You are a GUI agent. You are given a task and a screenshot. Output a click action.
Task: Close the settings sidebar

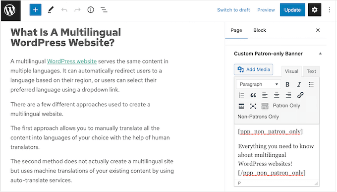tap(318, 30)
